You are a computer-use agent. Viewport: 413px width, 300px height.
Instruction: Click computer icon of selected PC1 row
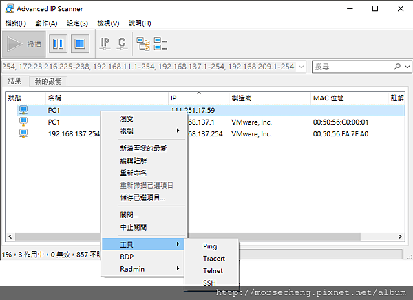(23, 110)
